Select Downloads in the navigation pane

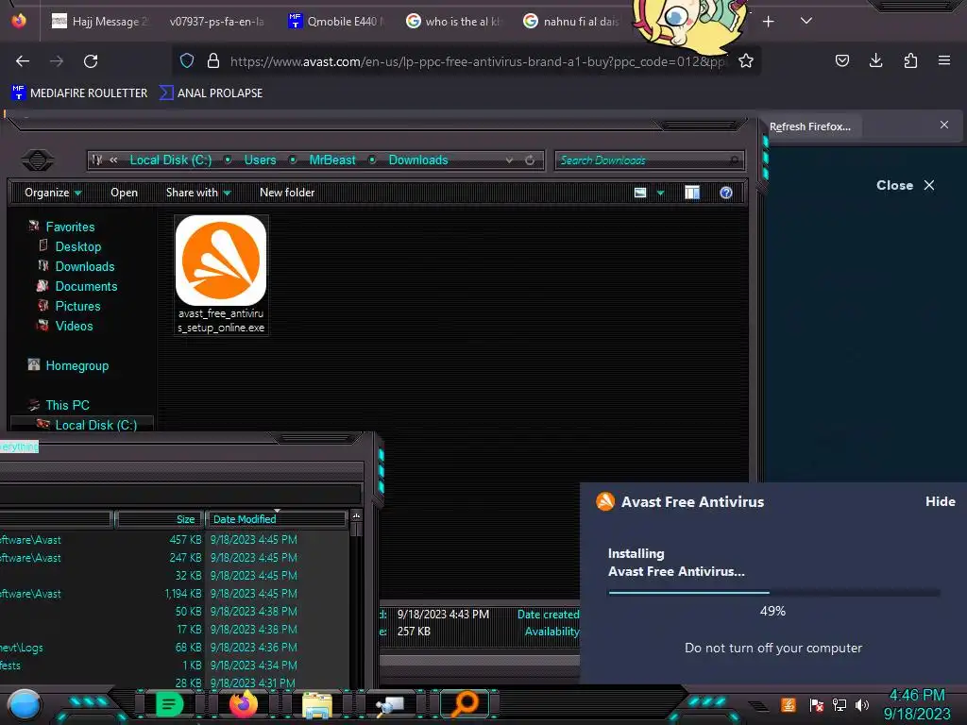click(x=84, y=266)
